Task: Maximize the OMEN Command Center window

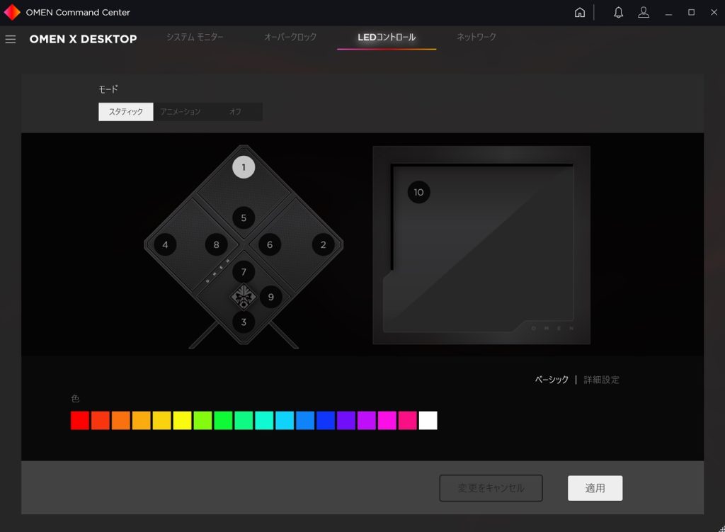Action: pyautogui.click(x=691, y=13)
